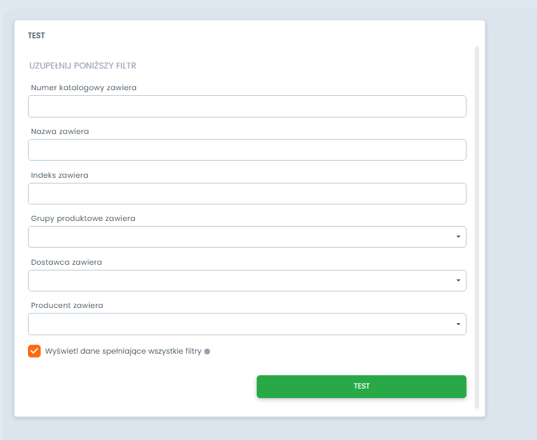Image resolution: width=537 pixels, height=440 pixels.
Task: Click the 'Indeks zawiera' label
Action: pyautogui.click(x=60, y=175)
